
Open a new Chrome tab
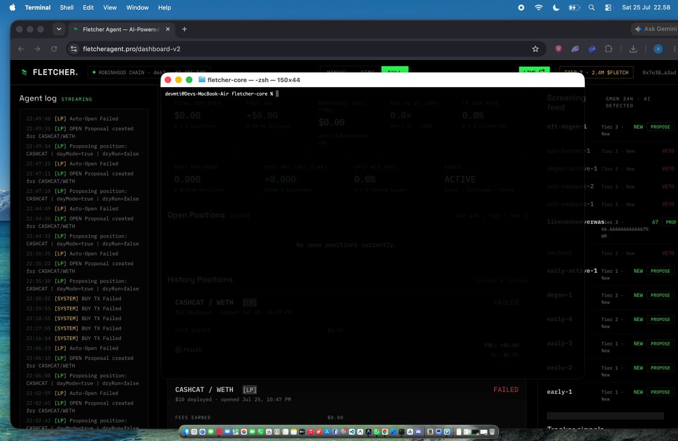click(184, 29)
